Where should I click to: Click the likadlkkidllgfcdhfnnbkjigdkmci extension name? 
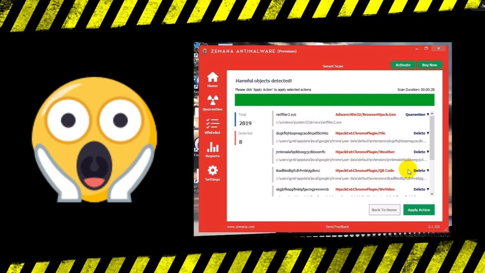(298, 170)
